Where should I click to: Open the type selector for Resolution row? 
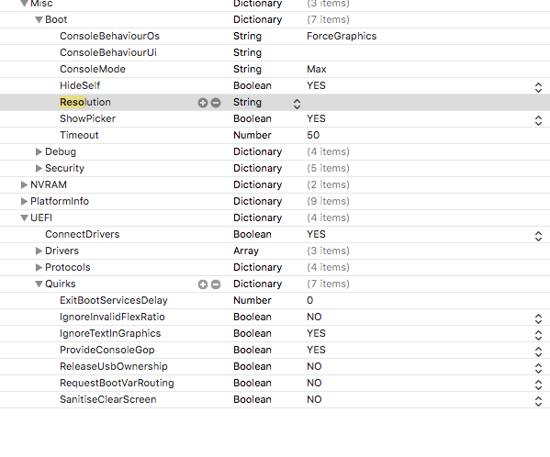pos(297,104)
